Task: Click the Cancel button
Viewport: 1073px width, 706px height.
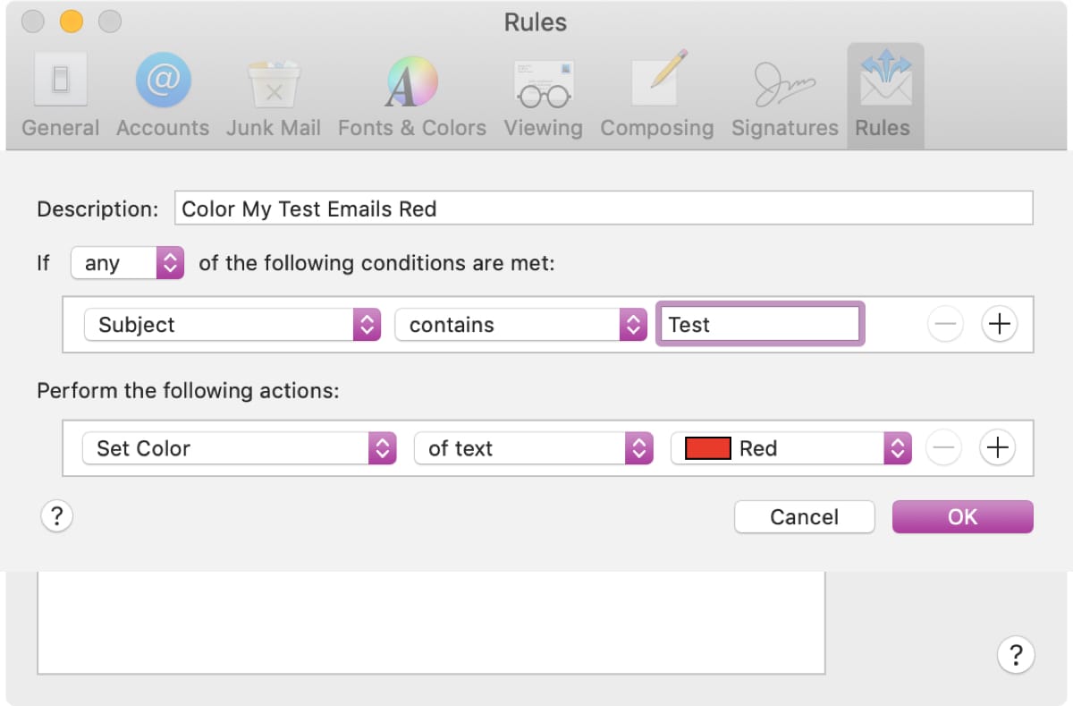Action: (805, 516)
